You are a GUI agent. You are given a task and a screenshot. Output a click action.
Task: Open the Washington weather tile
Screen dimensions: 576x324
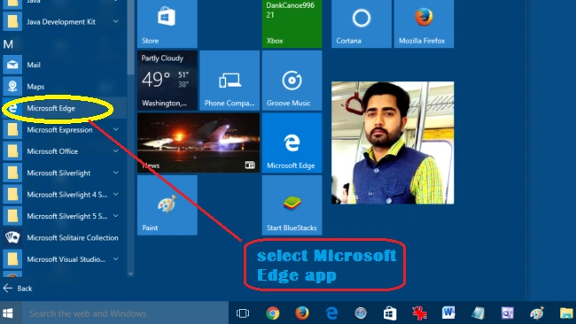(167, 81)
